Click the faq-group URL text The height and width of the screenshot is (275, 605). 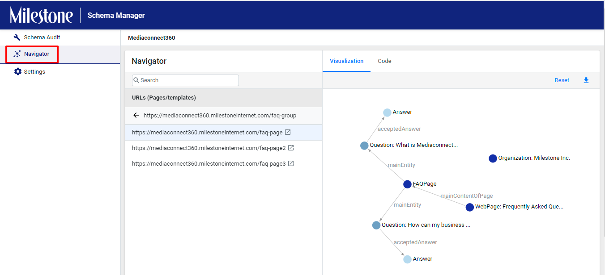(x=220, y=116)
